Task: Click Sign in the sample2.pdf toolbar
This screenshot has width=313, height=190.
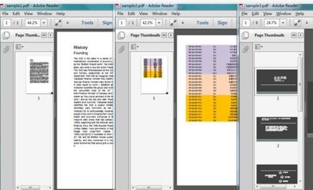Action: pos(222,23)
